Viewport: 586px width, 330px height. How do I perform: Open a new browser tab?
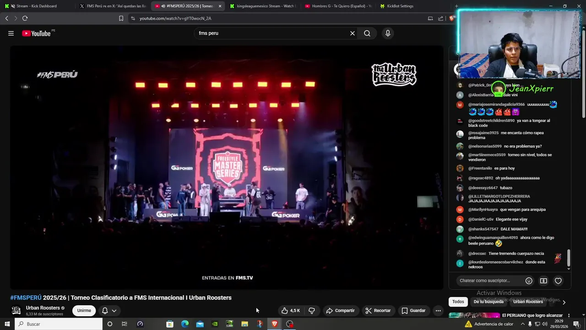pyautogui.click(x=456, y=6)
